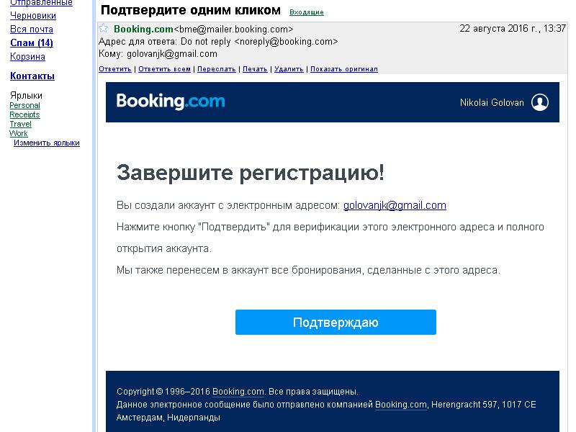Viewport: 576px width, 432px height.
Task: Click the user profile avatar icon
Action: (x=539, y=102)
